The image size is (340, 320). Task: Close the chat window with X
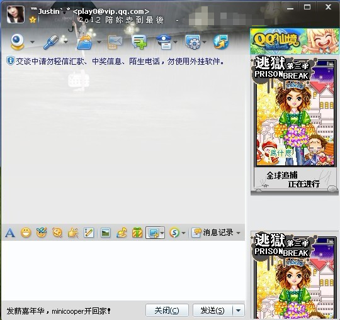coord(328,7)
